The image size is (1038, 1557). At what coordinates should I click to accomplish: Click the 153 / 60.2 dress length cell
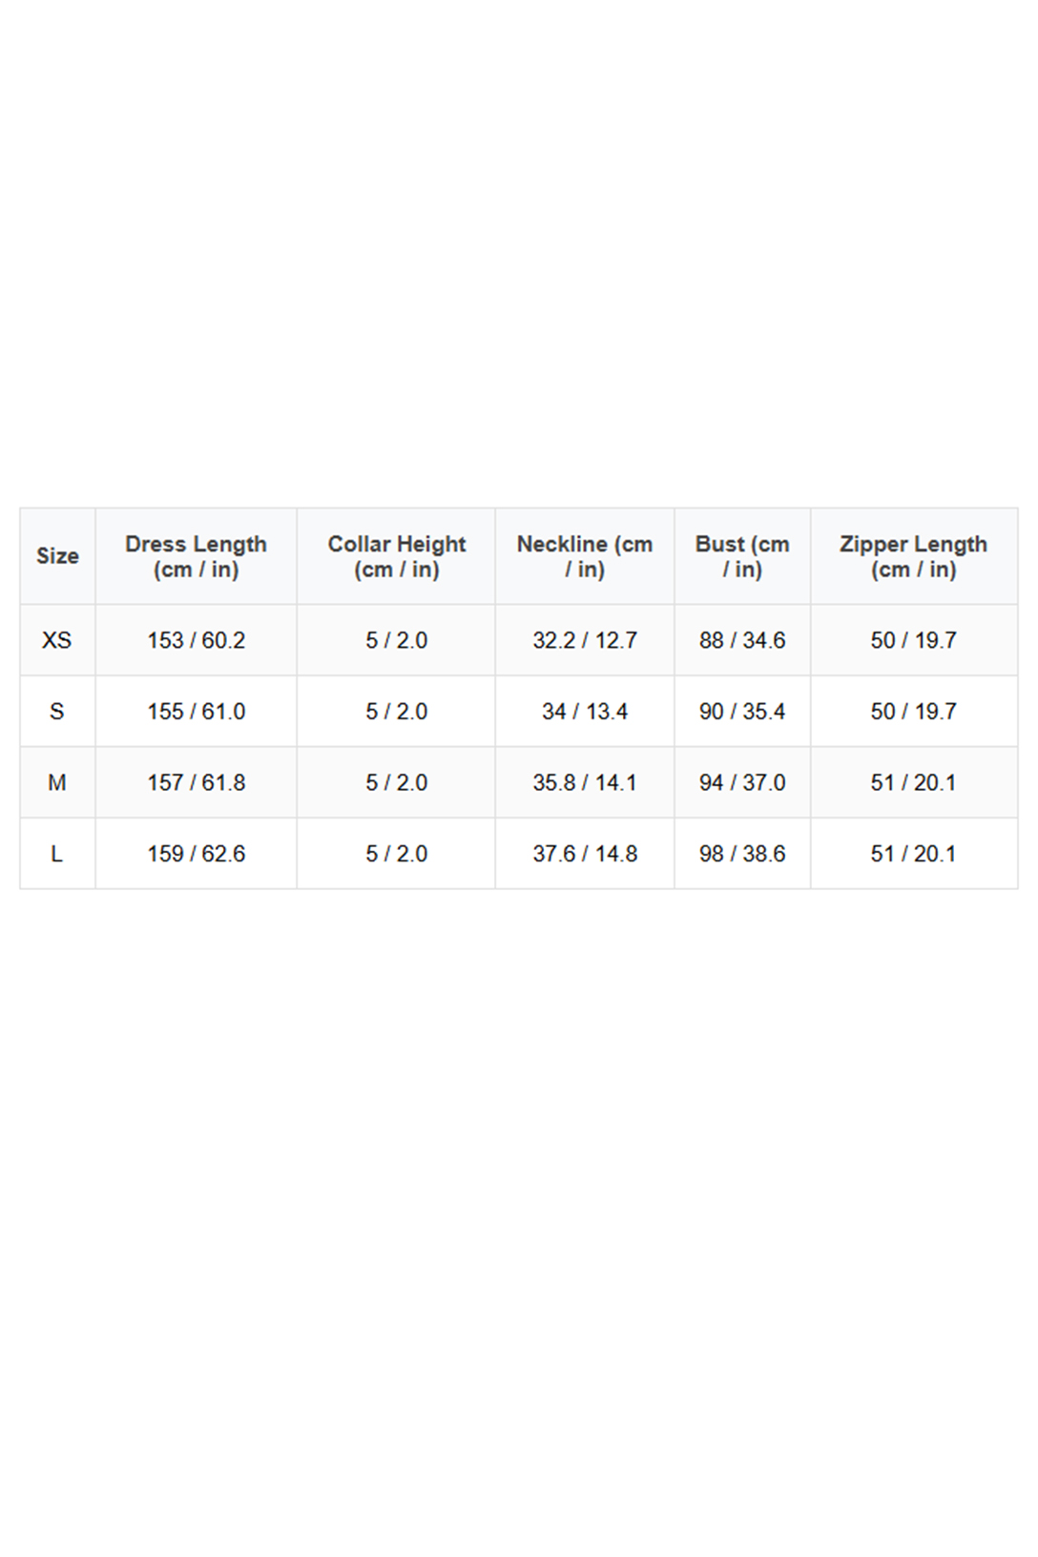click(x=196, y=640)
